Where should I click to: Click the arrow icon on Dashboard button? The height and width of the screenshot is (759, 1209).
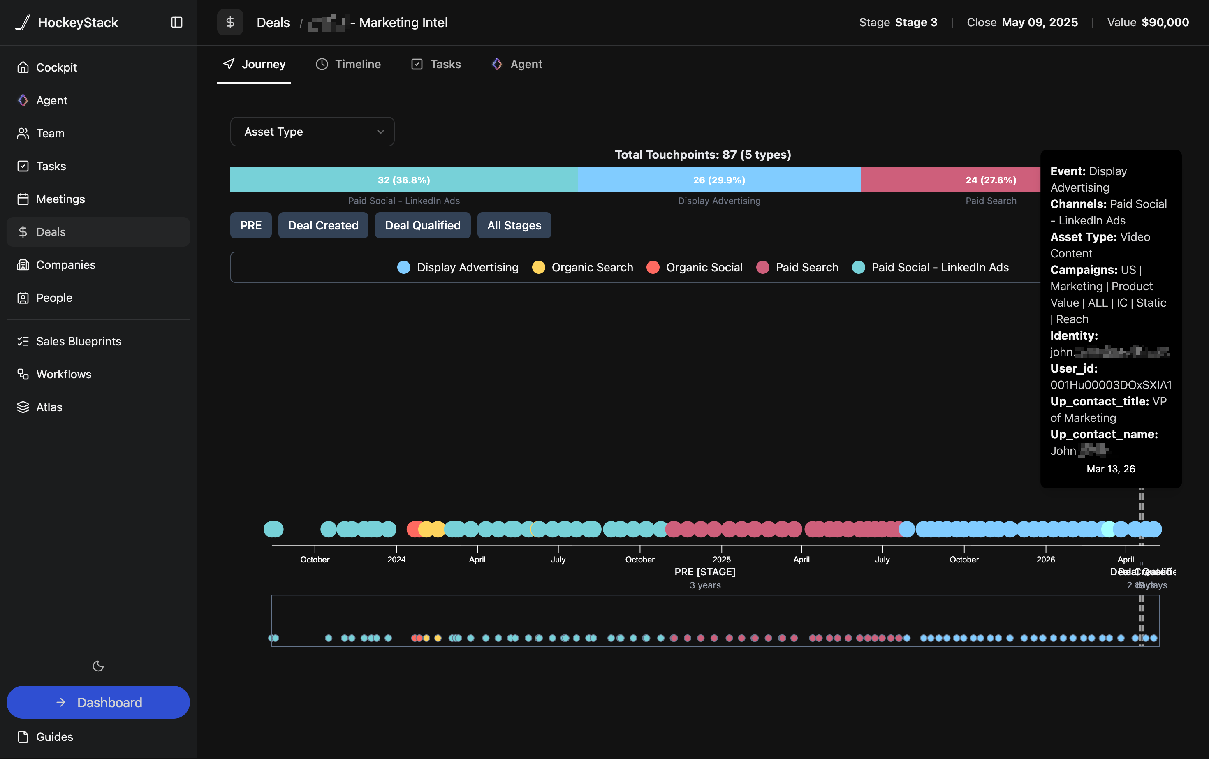pyautogui.click(x=61, y=702)
